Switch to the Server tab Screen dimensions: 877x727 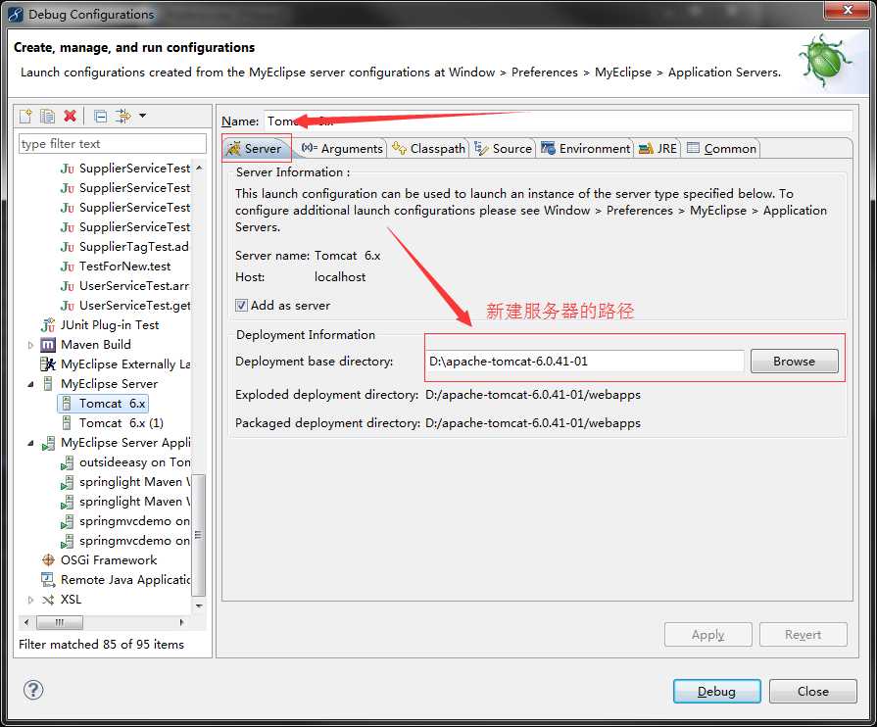[256, 148]
